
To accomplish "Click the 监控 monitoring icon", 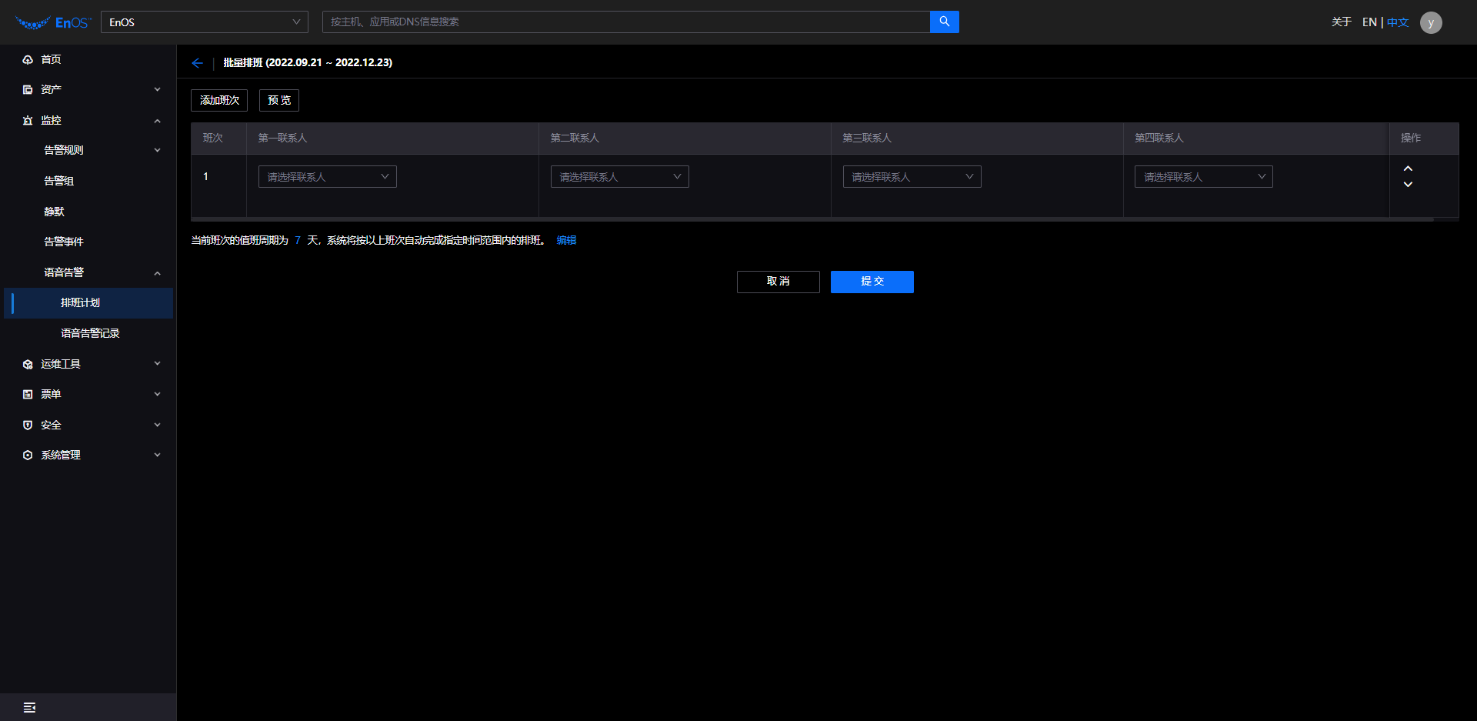I will (x=28, y=120).
